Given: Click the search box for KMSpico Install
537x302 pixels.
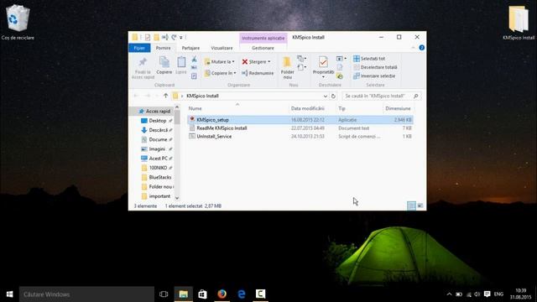Looking at the screenshot, I should (381, 96).
